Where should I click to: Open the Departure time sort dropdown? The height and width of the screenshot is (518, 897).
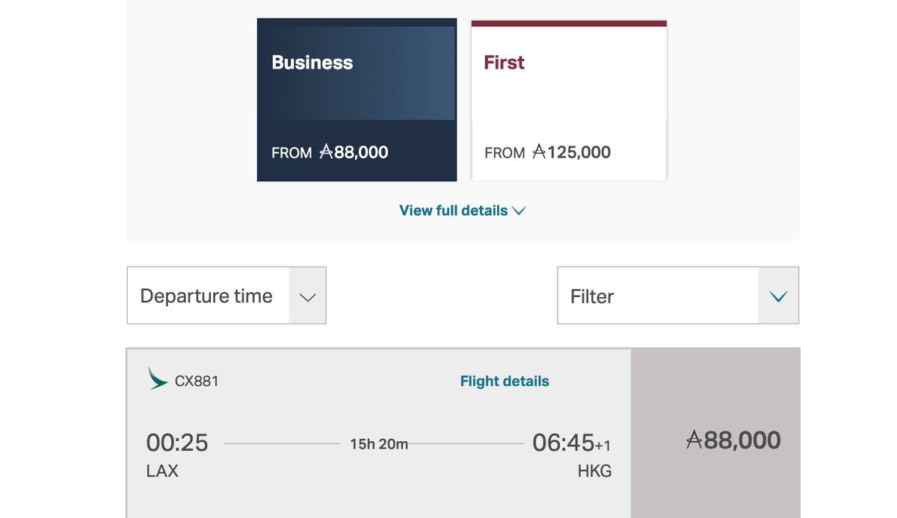[207, 296]
